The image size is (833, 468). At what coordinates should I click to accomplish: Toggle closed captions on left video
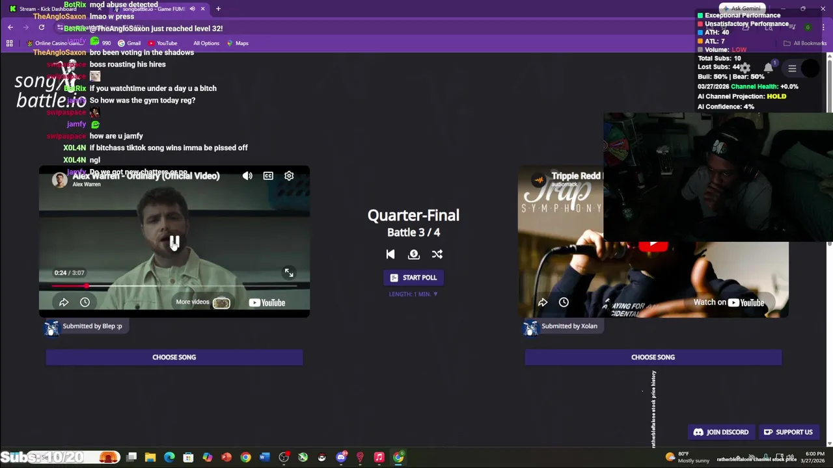tap(268, 175)
